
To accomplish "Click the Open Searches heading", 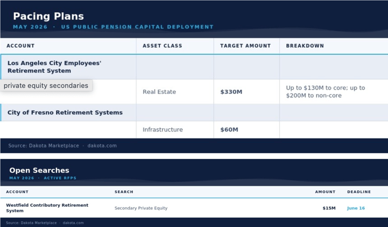I will coord(39,170).
